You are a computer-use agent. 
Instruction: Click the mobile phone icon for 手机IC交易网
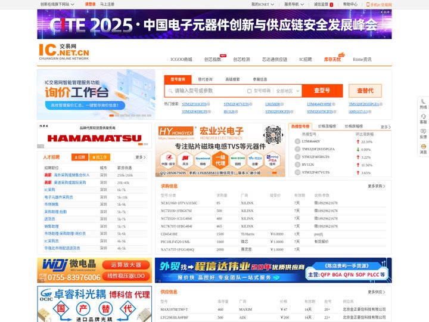tap(368, 4)
